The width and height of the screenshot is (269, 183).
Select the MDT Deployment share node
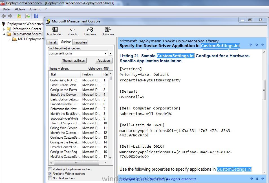[x=31, y=39]
